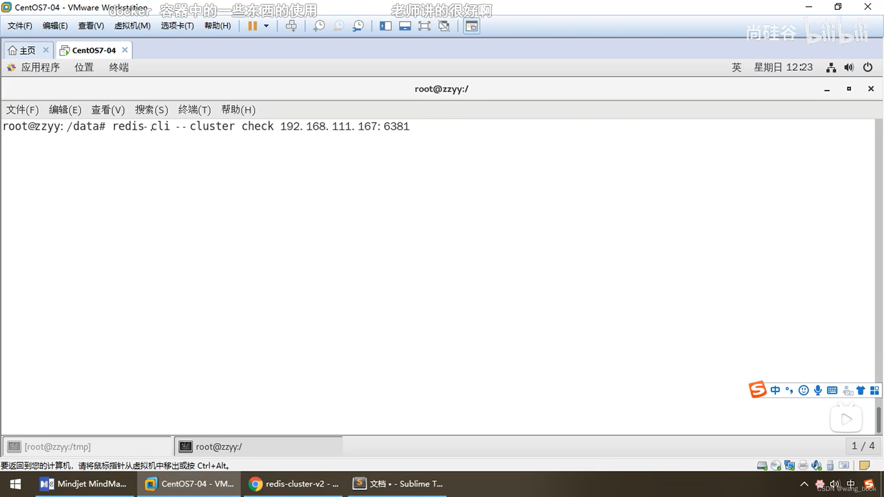Expand the power options dropdown arrow
Image resolution: width=884 pixels, height=497 pixels.
coord(266,26)
